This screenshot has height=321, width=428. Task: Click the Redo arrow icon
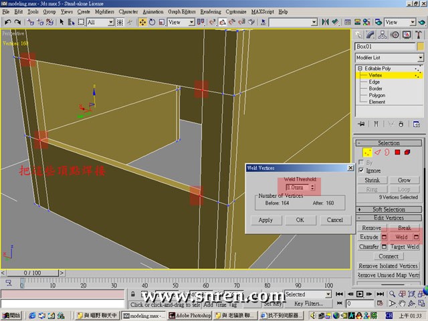pos(17,22)
